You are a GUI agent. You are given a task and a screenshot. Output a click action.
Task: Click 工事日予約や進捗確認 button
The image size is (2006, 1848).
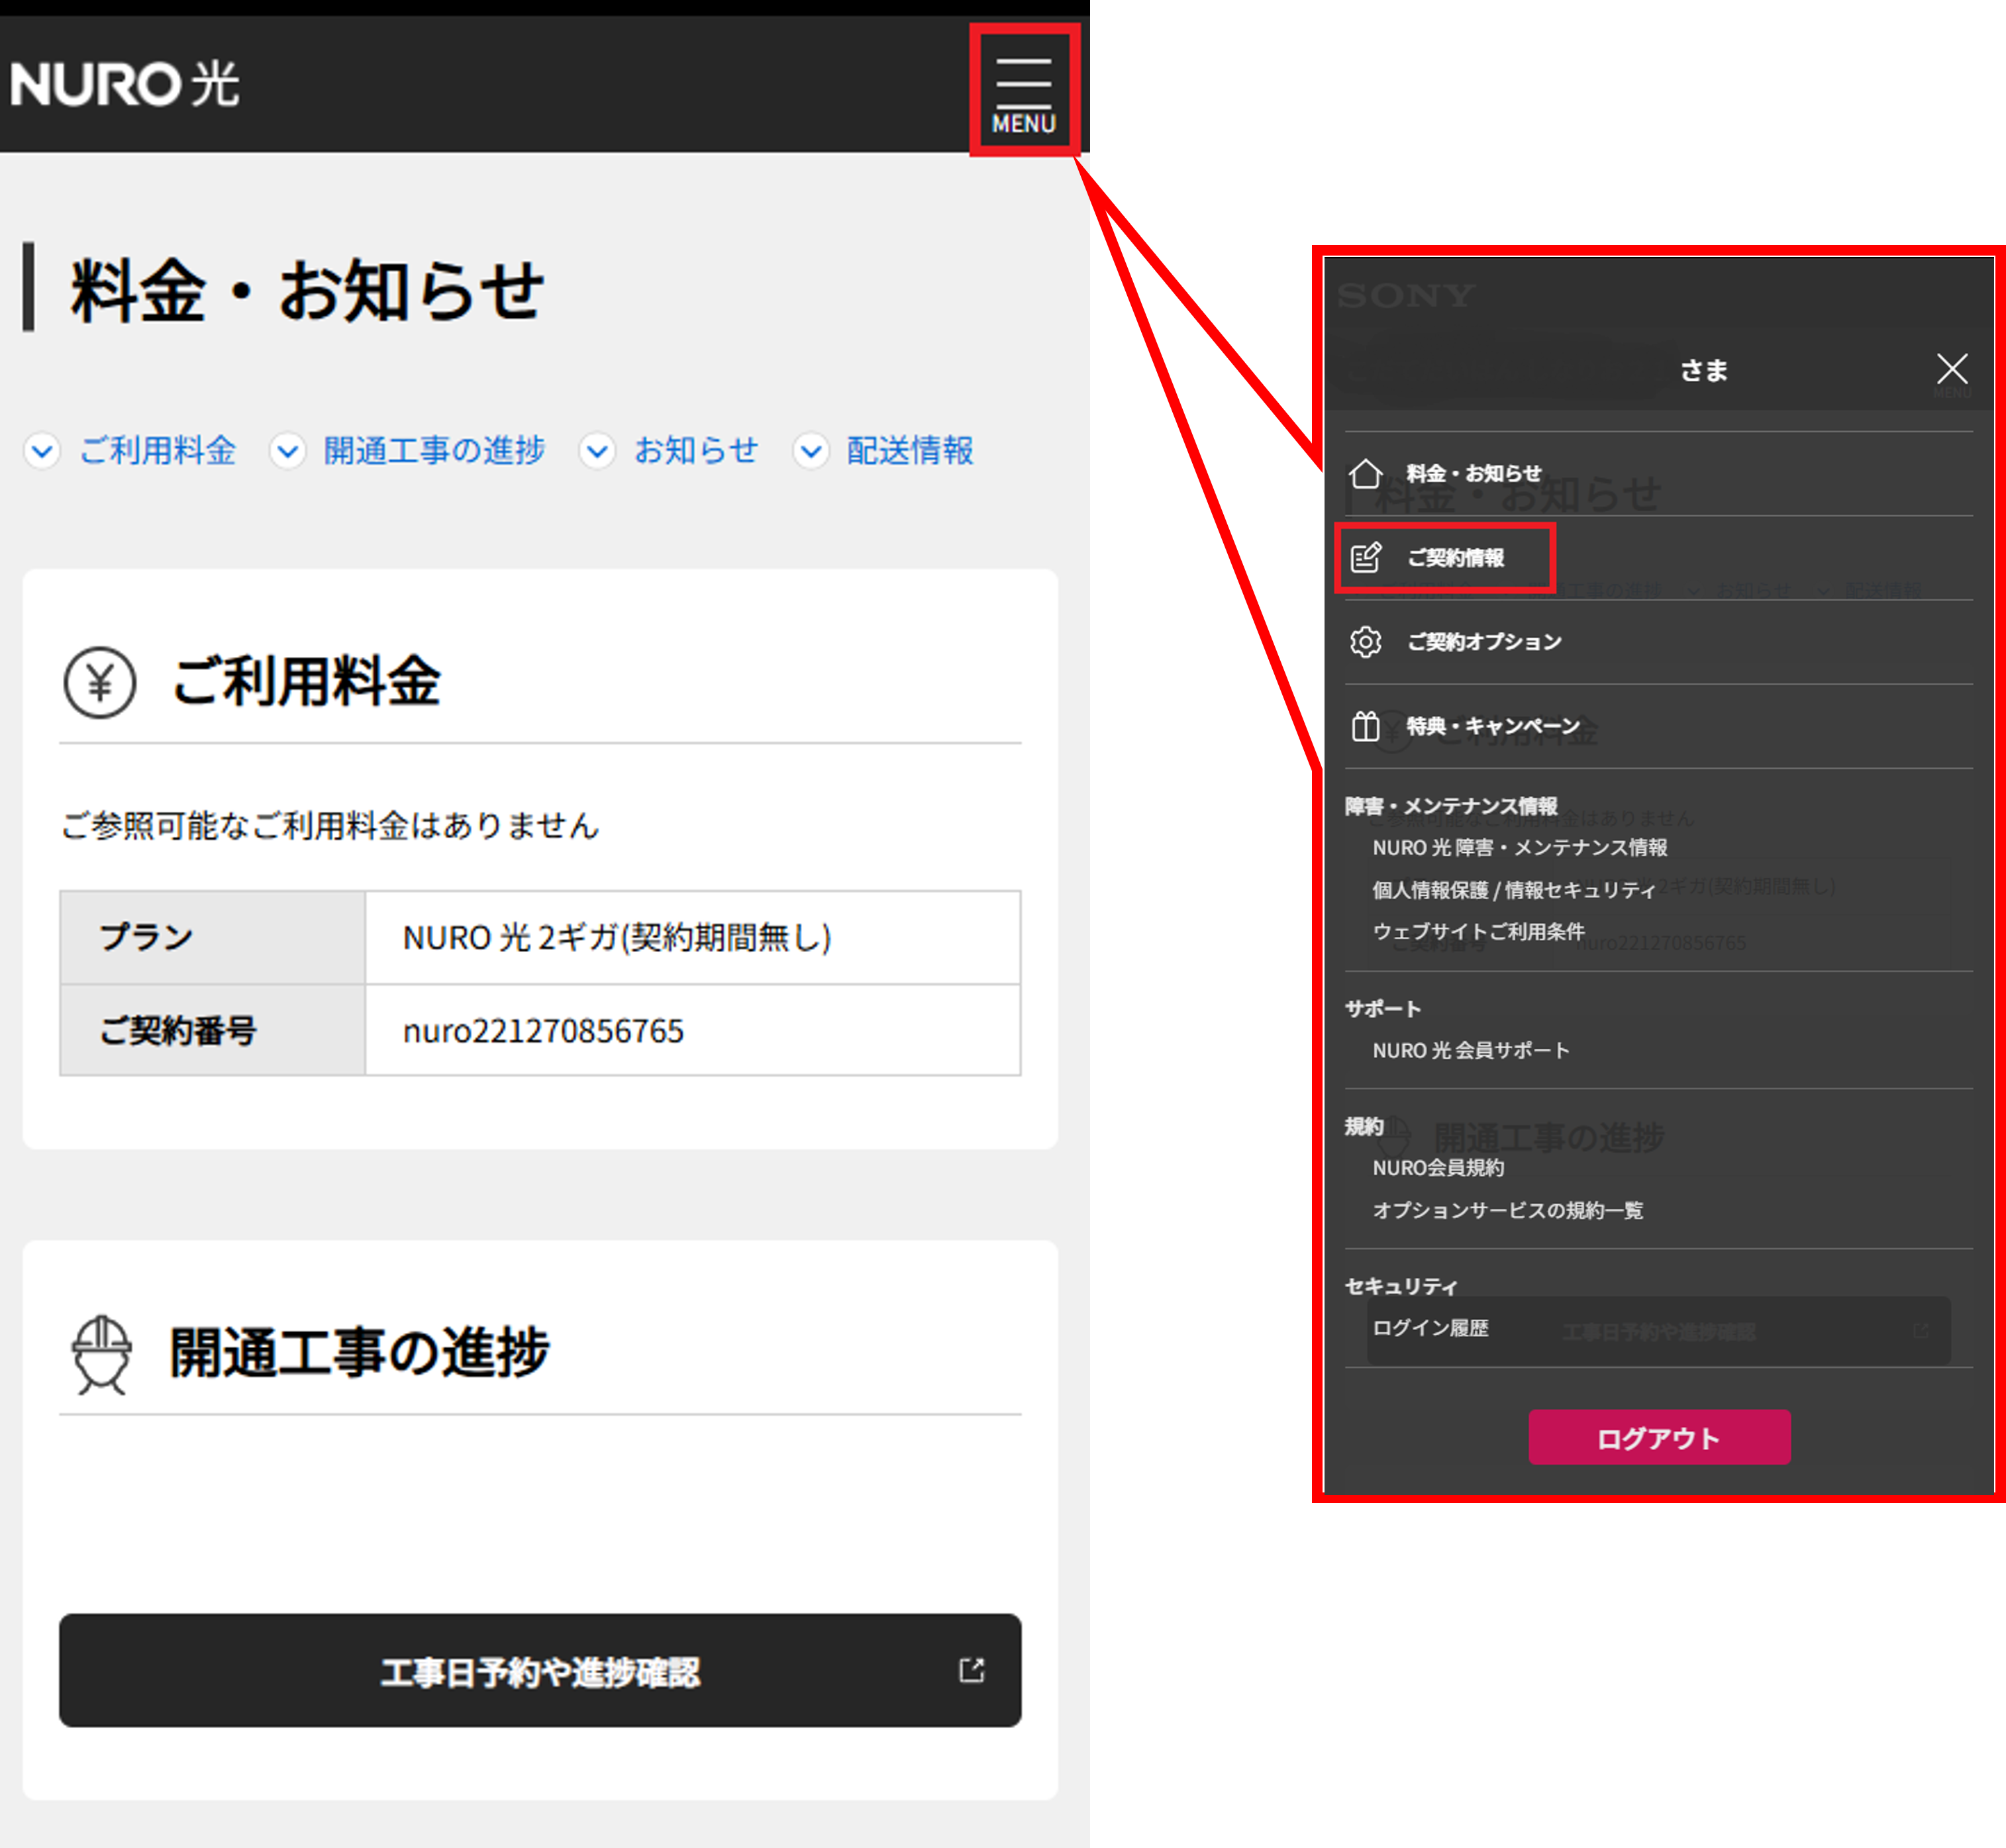pos(540,1670)
